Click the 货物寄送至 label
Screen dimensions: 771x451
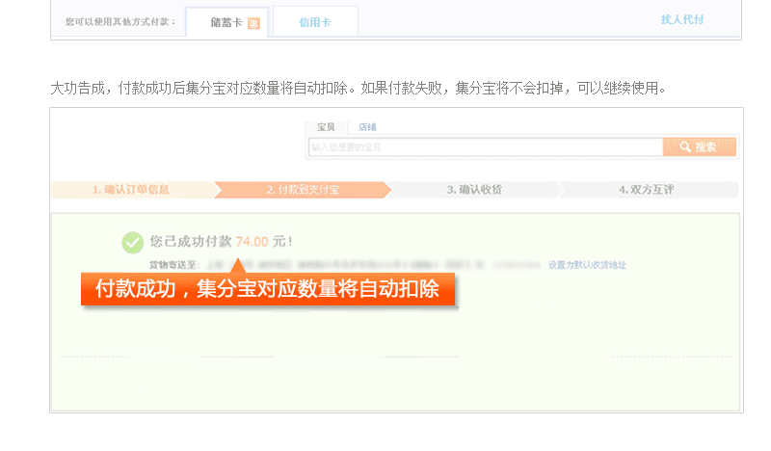pyautogui.click(x=173, y=265)
